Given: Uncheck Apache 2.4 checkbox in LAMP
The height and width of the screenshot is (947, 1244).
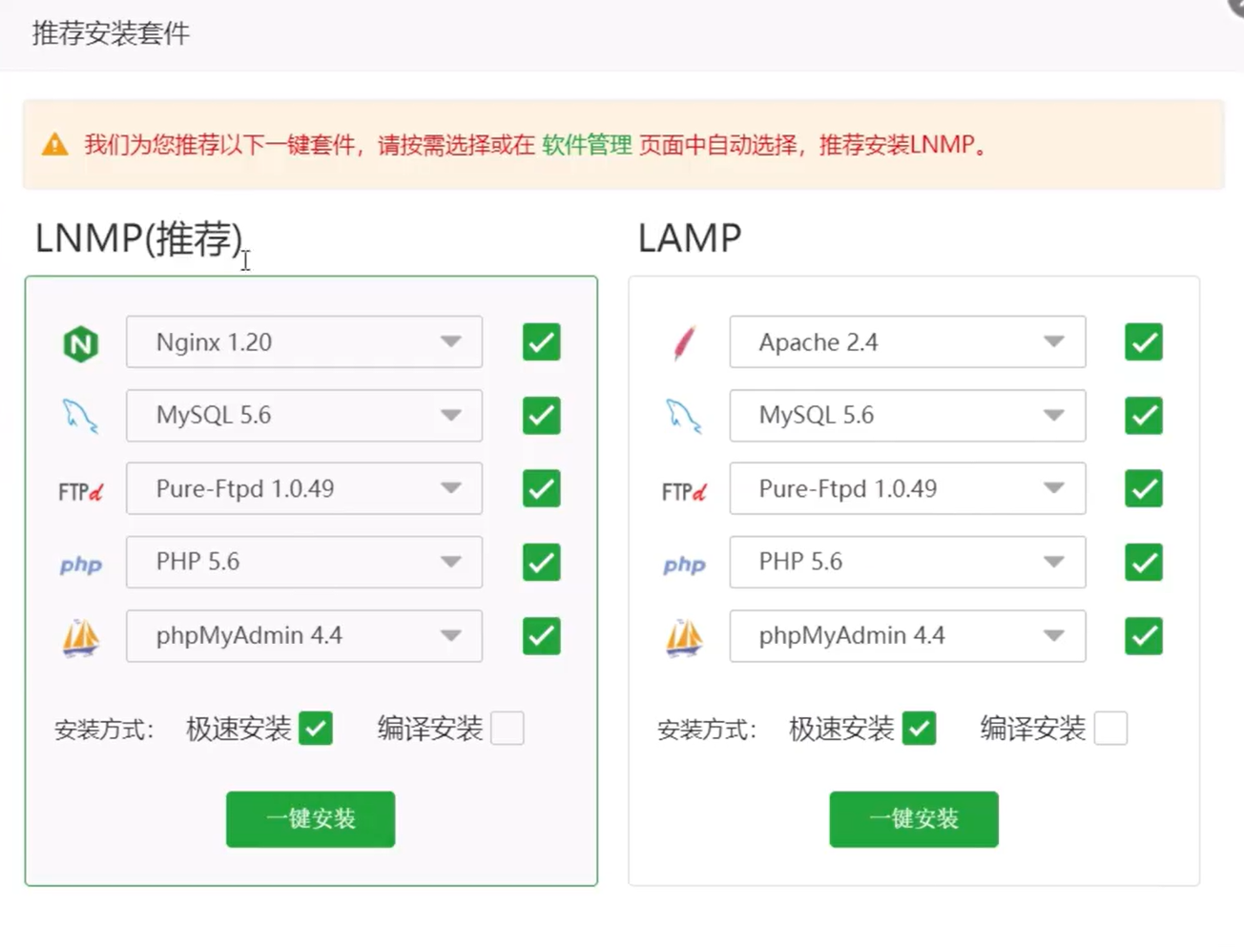Looking at the screenshot, I should [x=1144, y=342].
